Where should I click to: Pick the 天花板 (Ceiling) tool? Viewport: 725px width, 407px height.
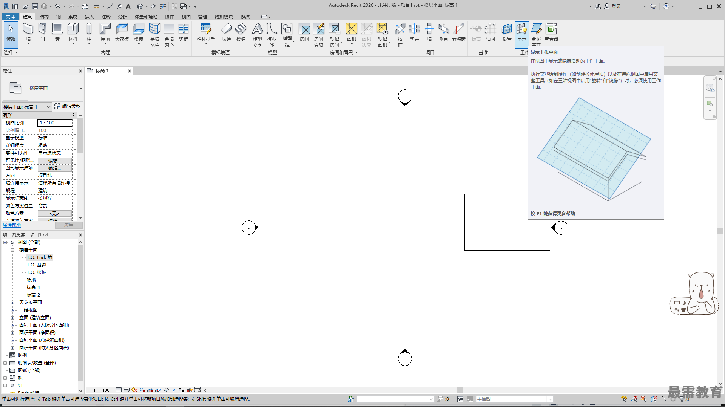122,32
